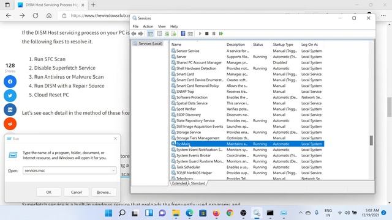The image size is (392, 220).
Task: Show hidden system tray icons chevron
Action: click(x=301, y=213)
